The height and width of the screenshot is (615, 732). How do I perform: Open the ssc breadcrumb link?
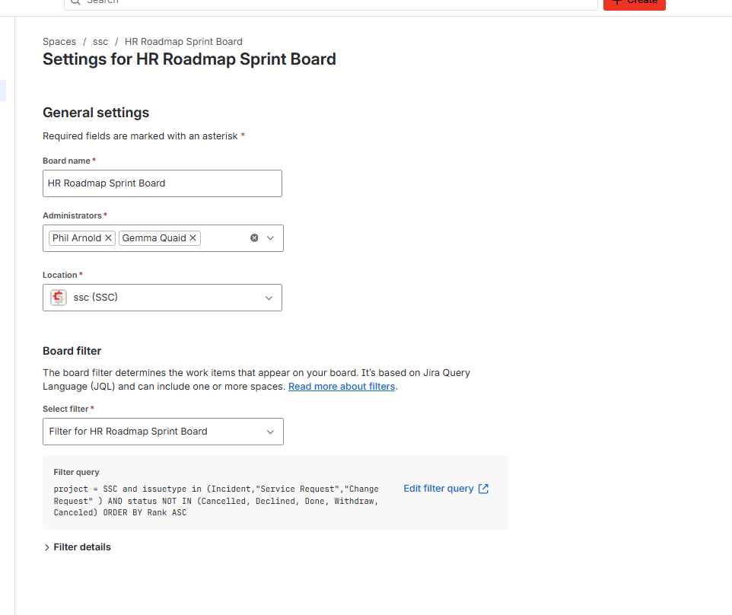tap(100, 41)
